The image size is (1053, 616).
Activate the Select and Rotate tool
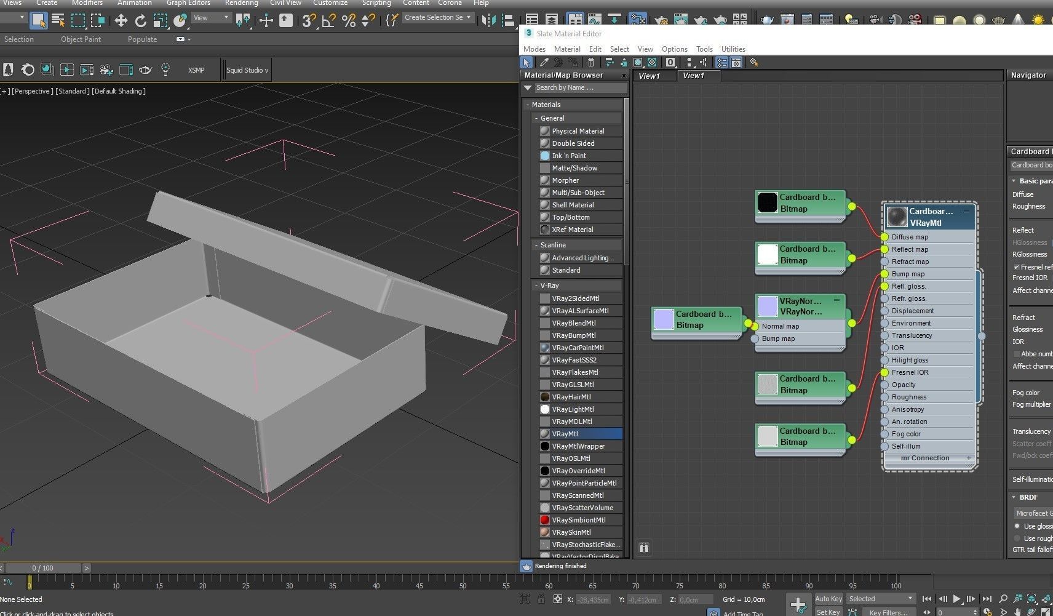point(141,20)
